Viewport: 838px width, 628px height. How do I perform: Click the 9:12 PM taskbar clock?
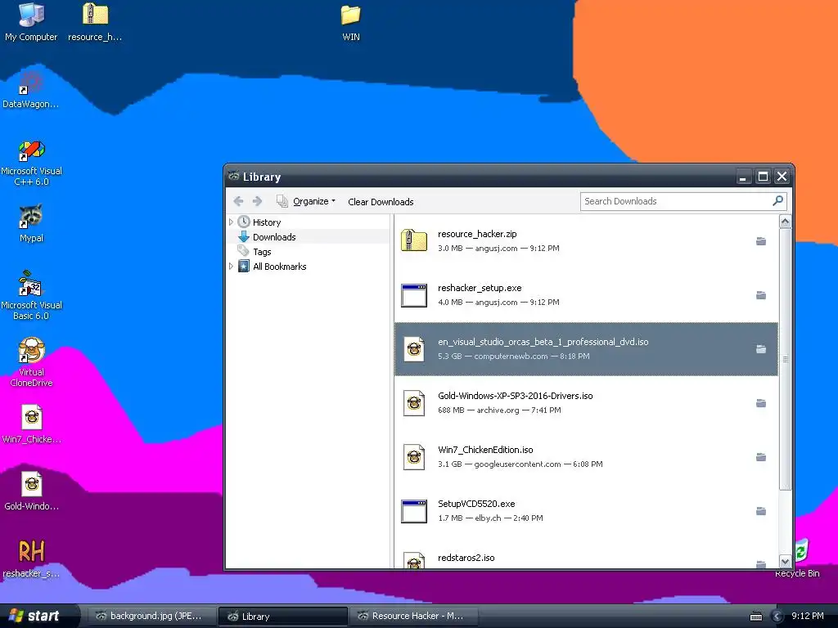tap(808, 617)
